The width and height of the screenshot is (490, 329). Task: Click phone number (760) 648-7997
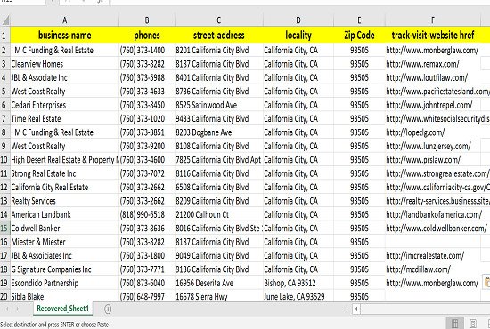coord(147,296)
